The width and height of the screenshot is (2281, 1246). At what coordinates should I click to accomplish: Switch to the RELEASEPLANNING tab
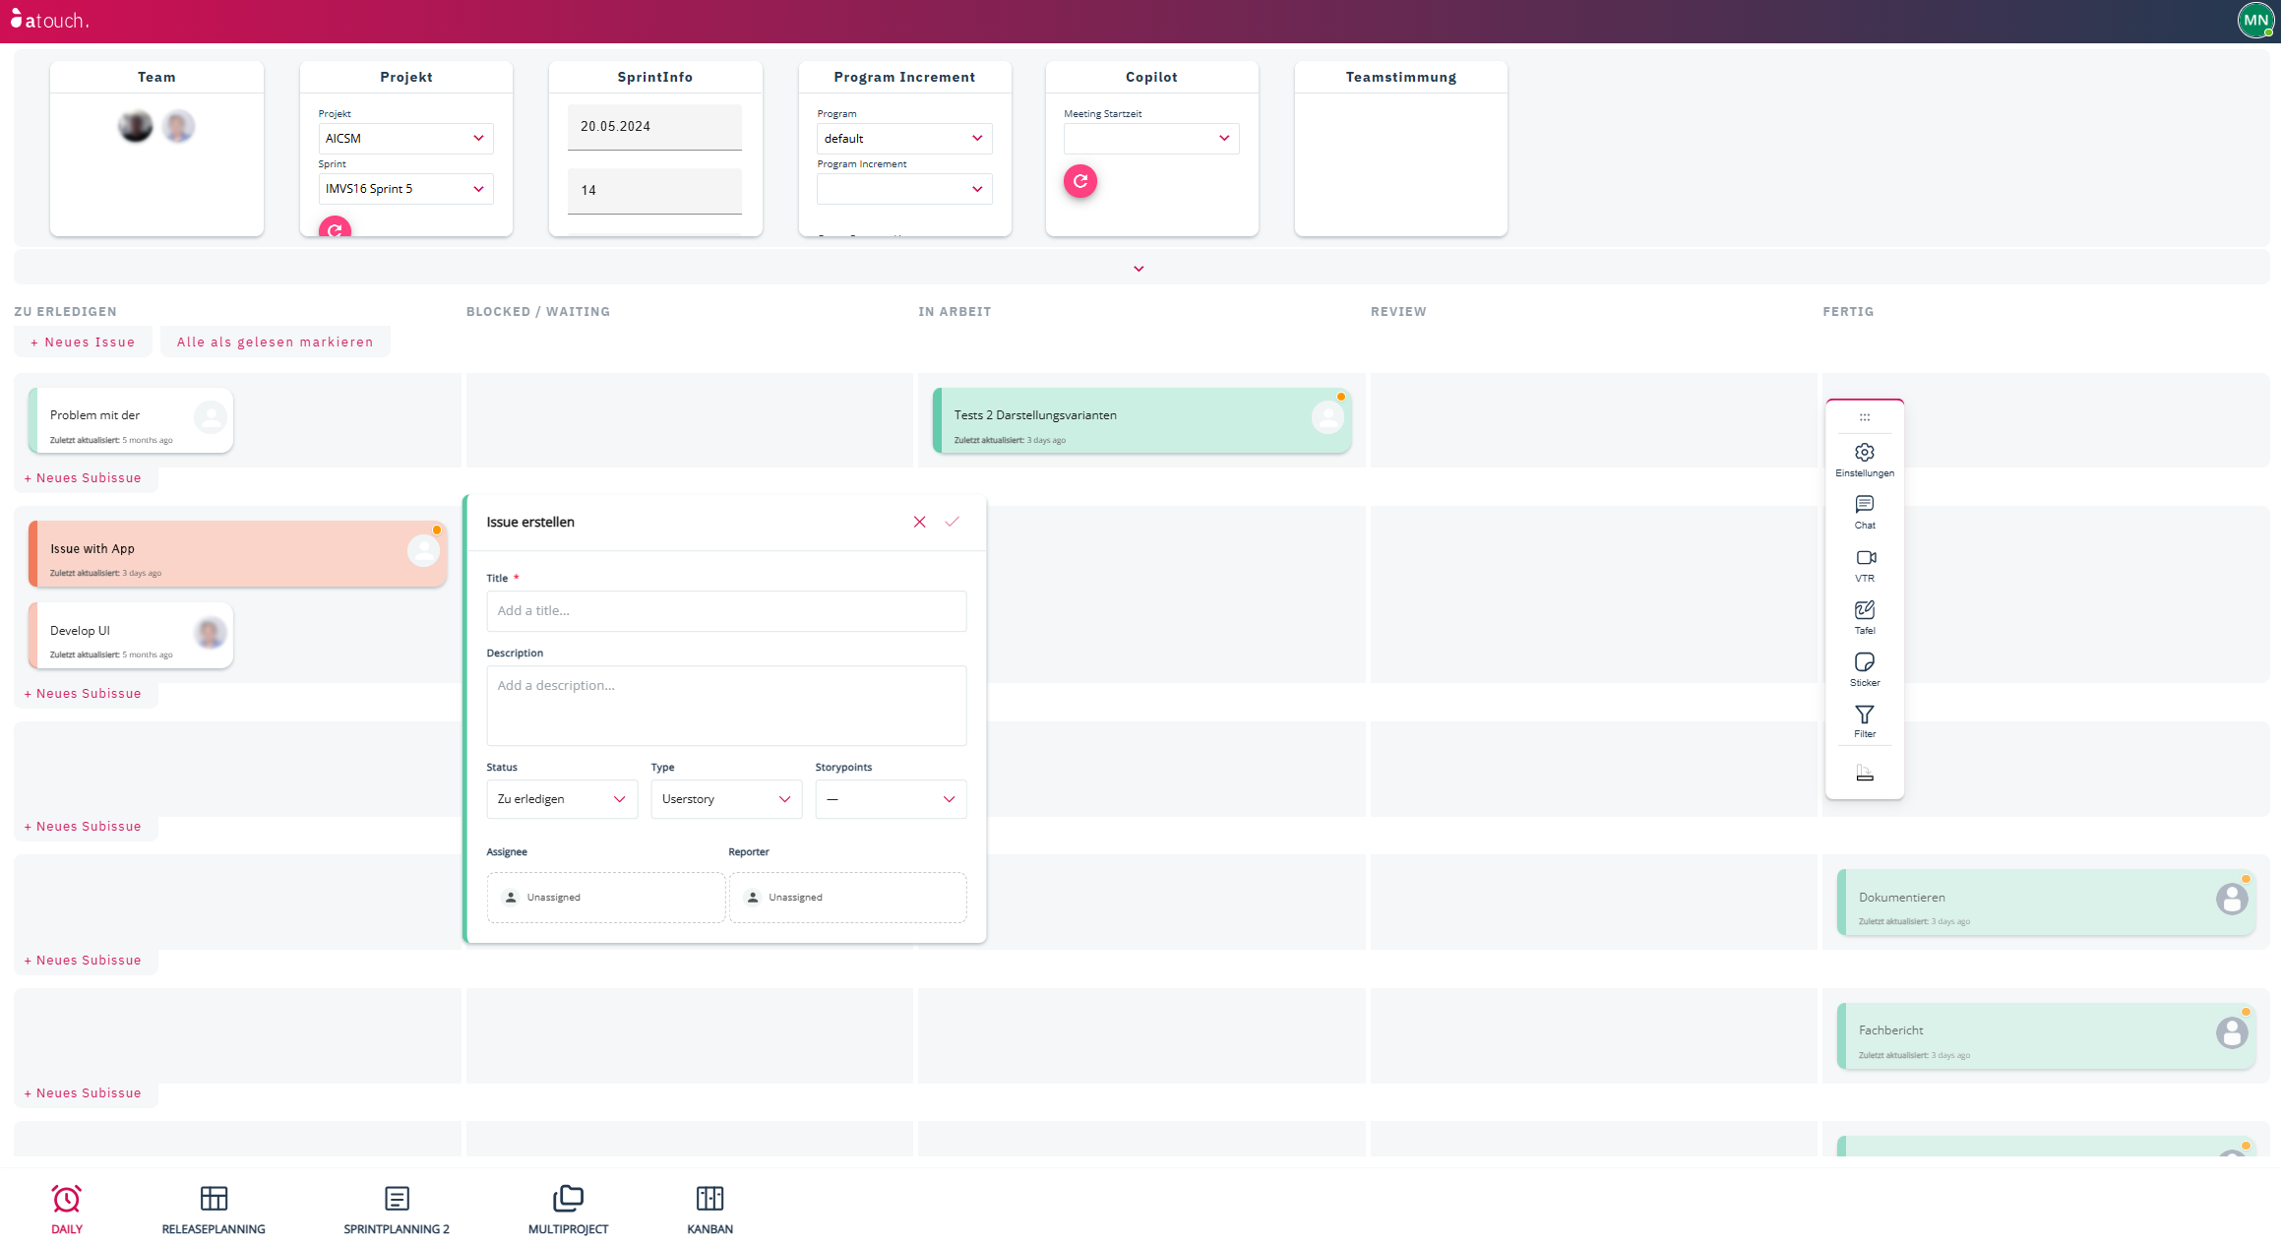214,1210
